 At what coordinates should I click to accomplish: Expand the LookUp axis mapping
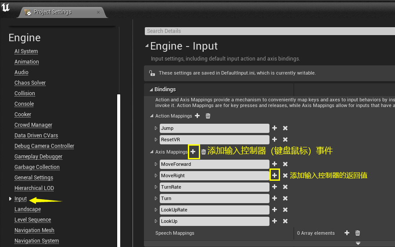pyautogui.click(x=156, y=221)
